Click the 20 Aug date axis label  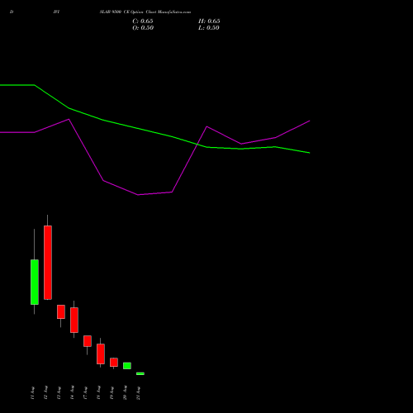click(x=125, y=393)
